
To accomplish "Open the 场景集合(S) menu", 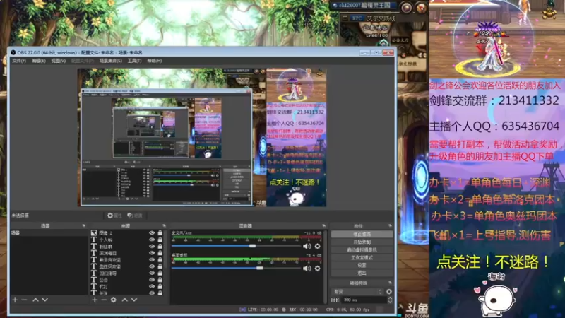I will pos(111,61).
